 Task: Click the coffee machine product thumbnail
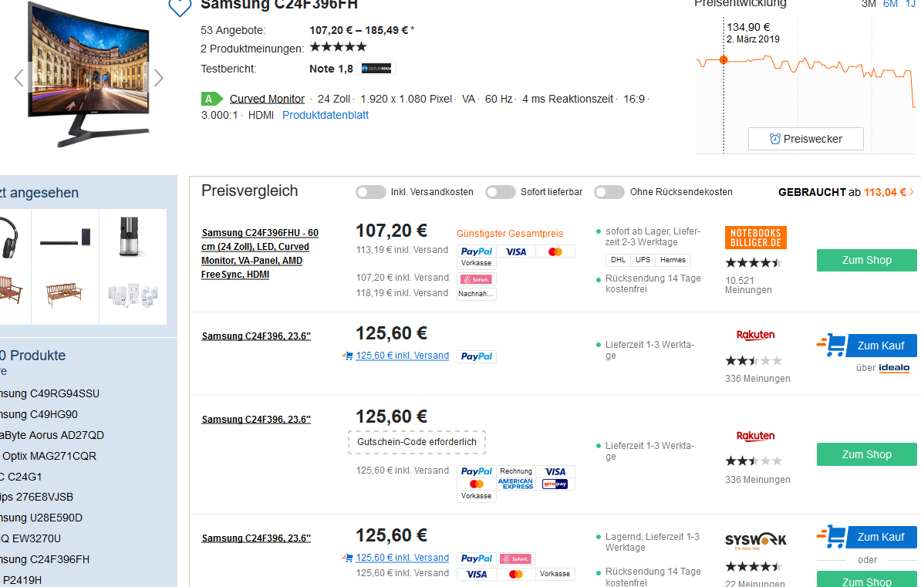(x=132, y=236)
